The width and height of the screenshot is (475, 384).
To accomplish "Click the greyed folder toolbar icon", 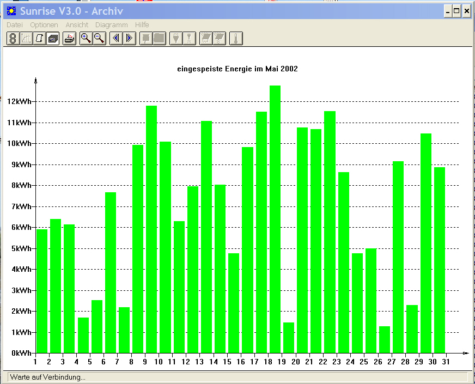I will [x=160, y=39].
